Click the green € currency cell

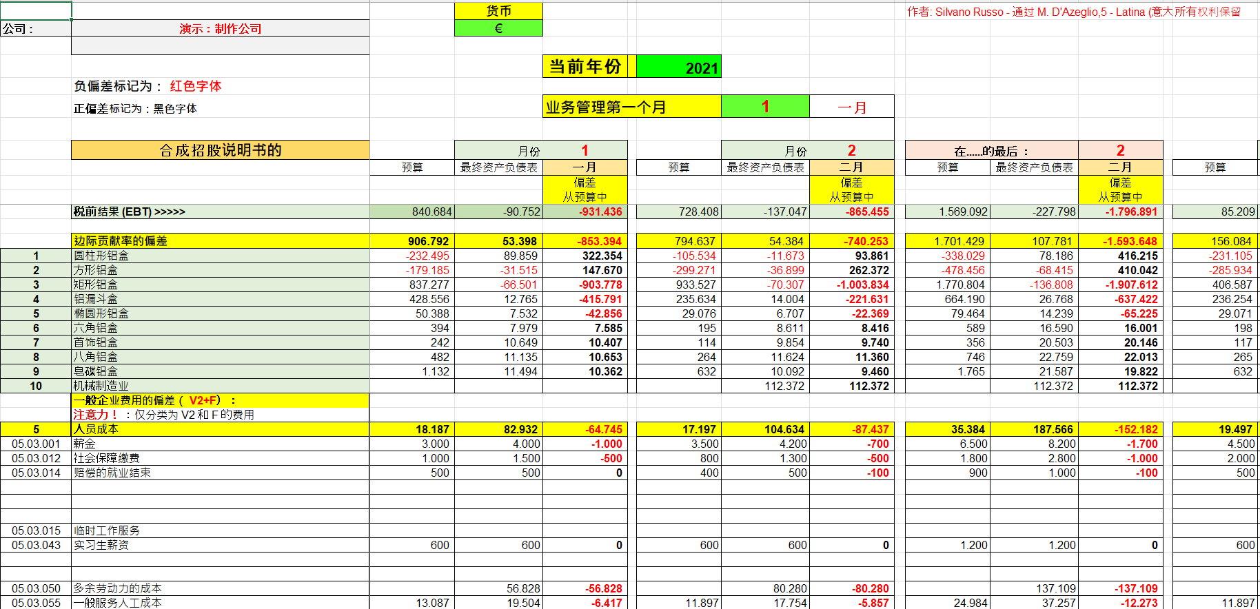click(x=498, y=28)
